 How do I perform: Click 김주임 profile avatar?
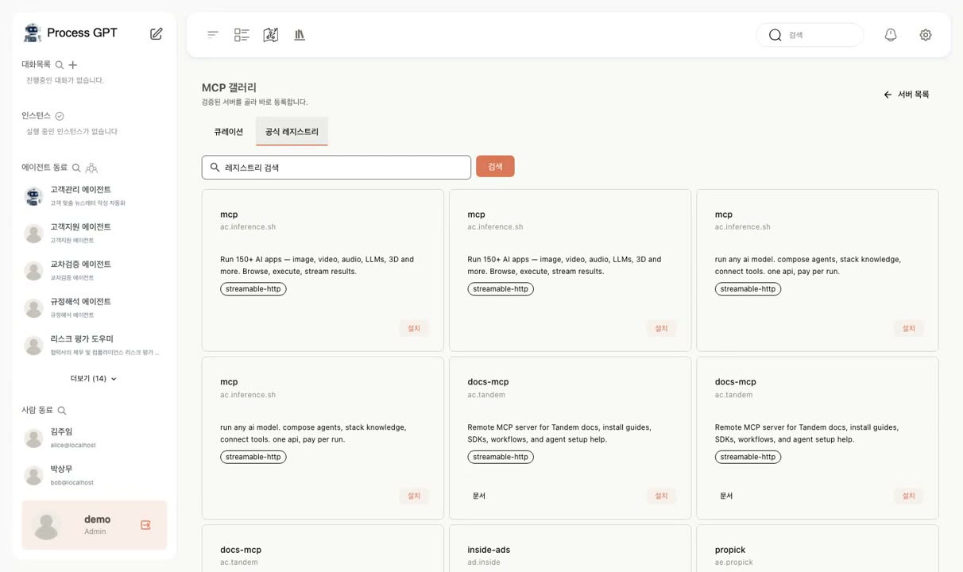(x=33, y=438)
